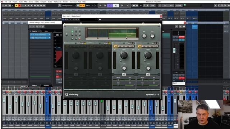The image size is (230, 129).
Task: Adjust fourth band Gate knob
Action: 148,68
